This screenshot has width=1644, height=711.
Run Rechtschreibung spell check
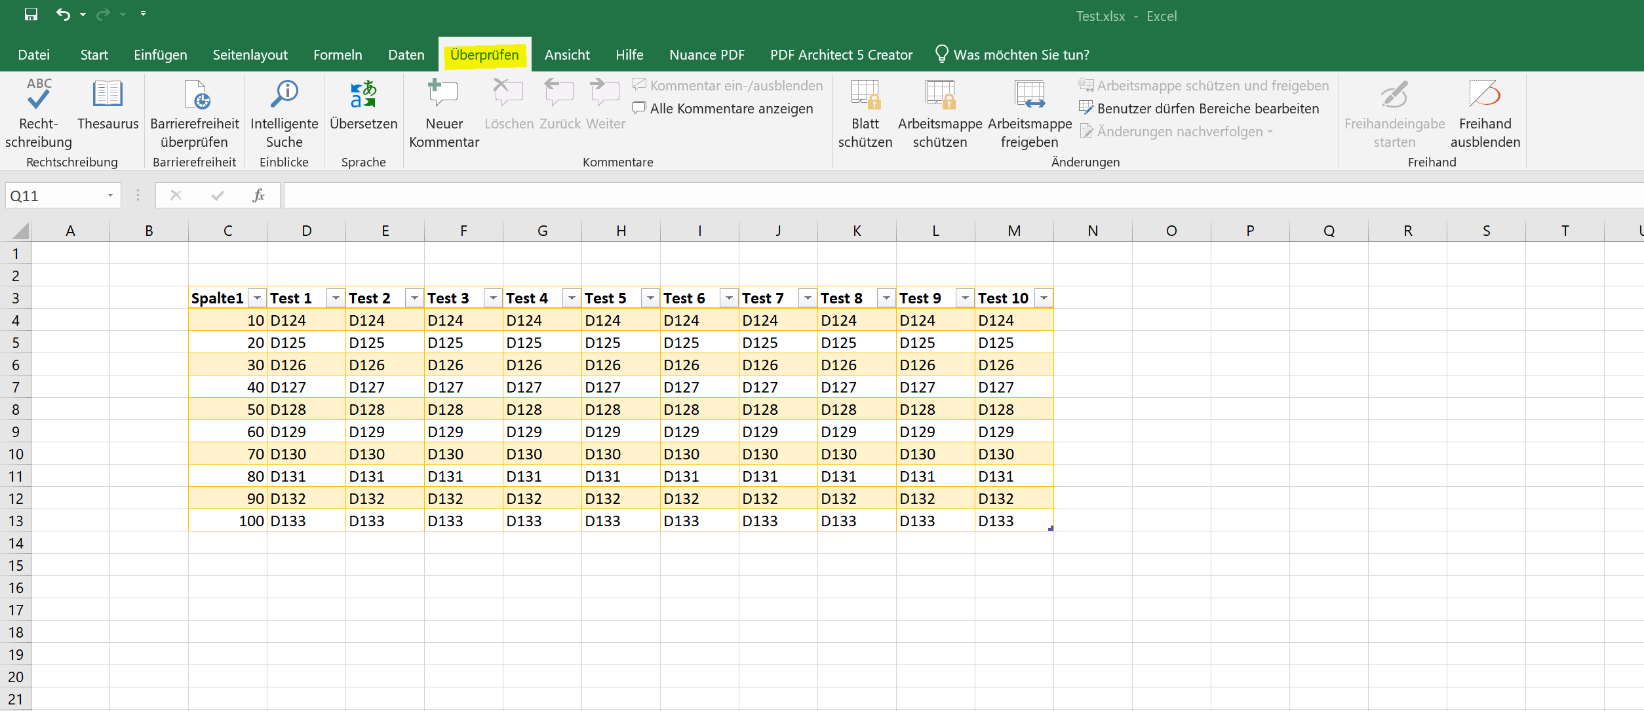39,114
